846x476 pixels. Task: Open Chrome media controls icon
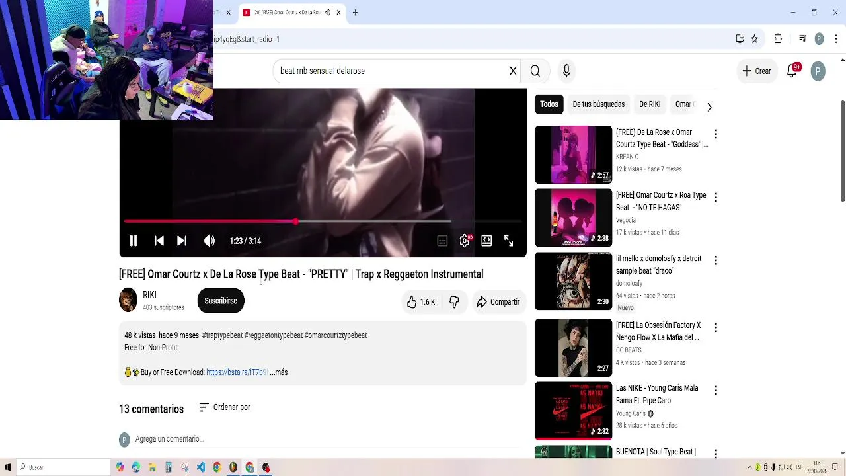[802, 39]
